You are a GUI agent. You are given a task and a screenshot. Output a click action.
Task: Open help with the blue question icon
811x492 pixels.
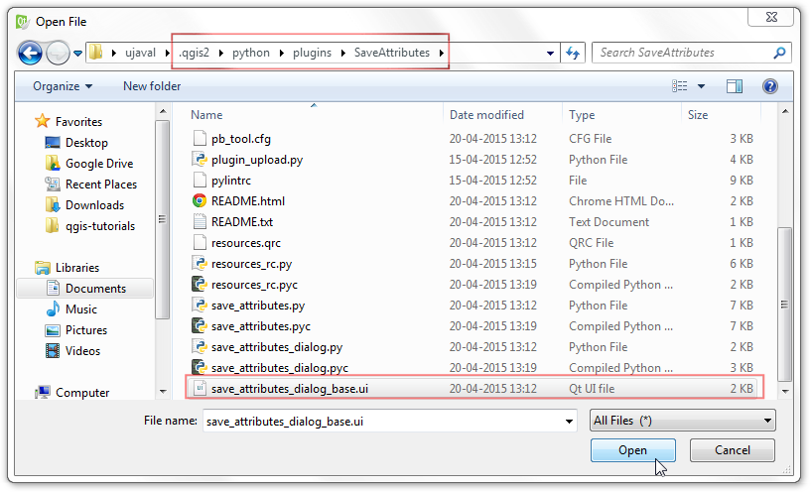770,86
